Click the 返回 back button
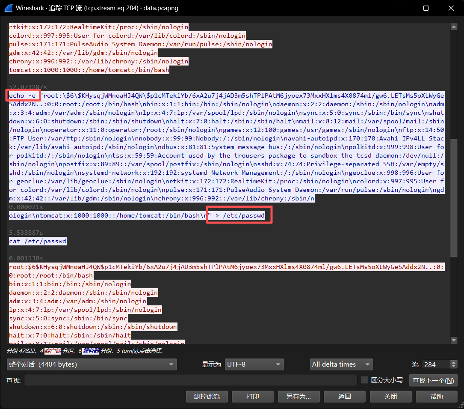The width and height of the screenshot is (464, 409). coord(344,397)
